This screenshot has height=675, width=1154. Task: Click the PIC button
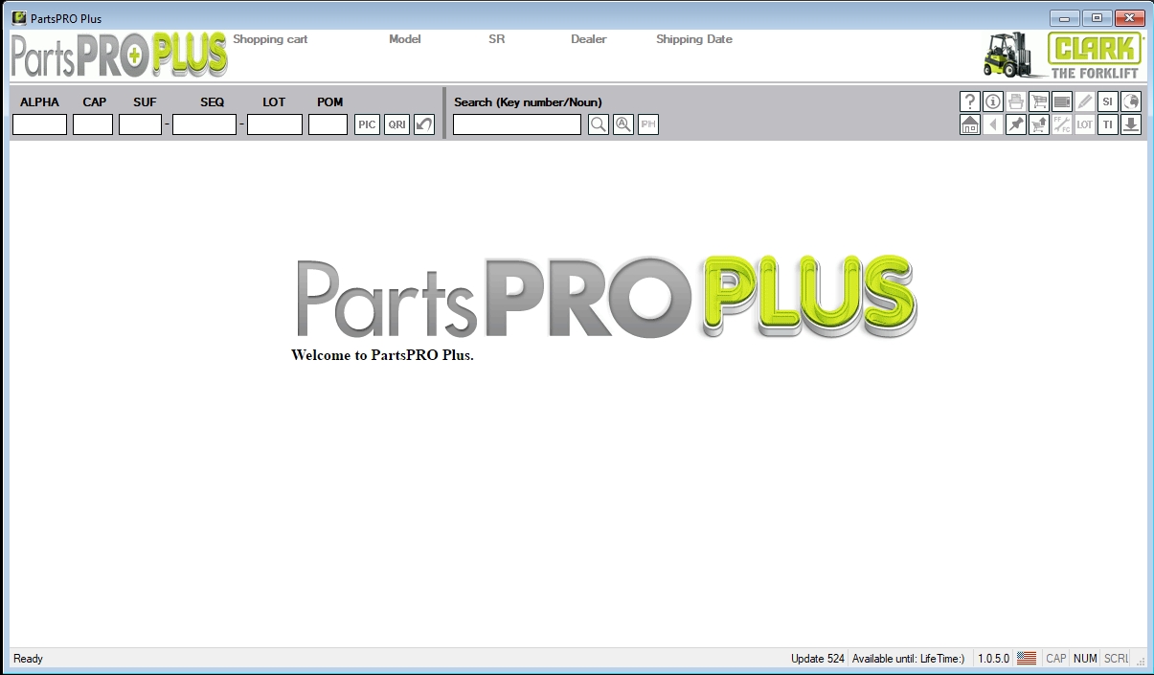367,124
